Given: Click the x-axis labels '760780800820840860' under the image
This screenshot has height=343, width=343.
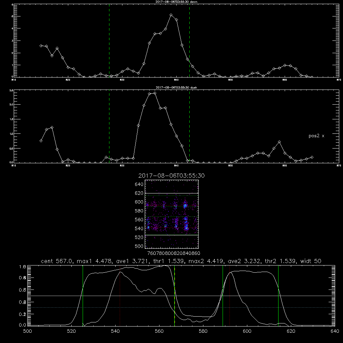Looking at the screenshot, I should click(174, 253).
